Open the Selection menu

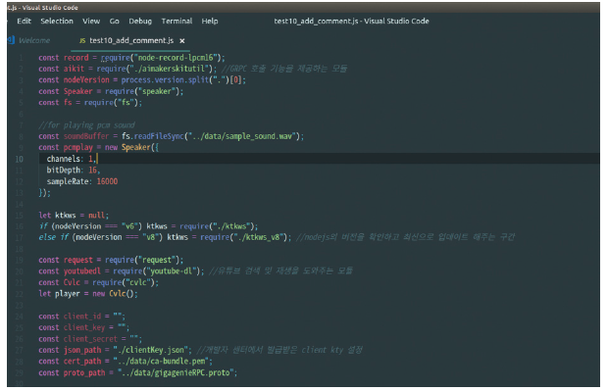pos(57,21)
